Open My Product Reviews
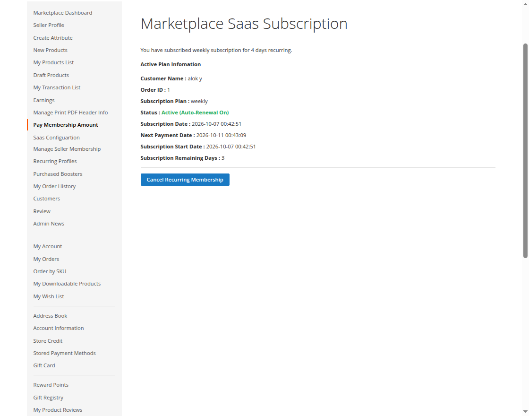529x416 pixels. click(x=58, y=410)
